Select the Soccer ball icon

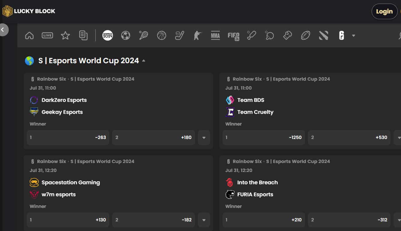126,36
